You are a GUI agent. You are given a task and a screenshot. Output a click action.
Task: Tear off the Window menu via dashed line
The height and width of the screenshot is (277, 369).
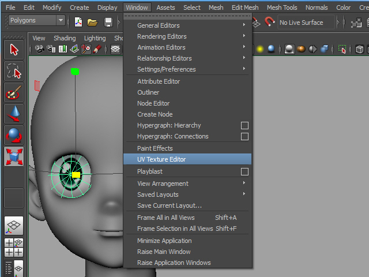pyautogui.click(x=187, y=17)
